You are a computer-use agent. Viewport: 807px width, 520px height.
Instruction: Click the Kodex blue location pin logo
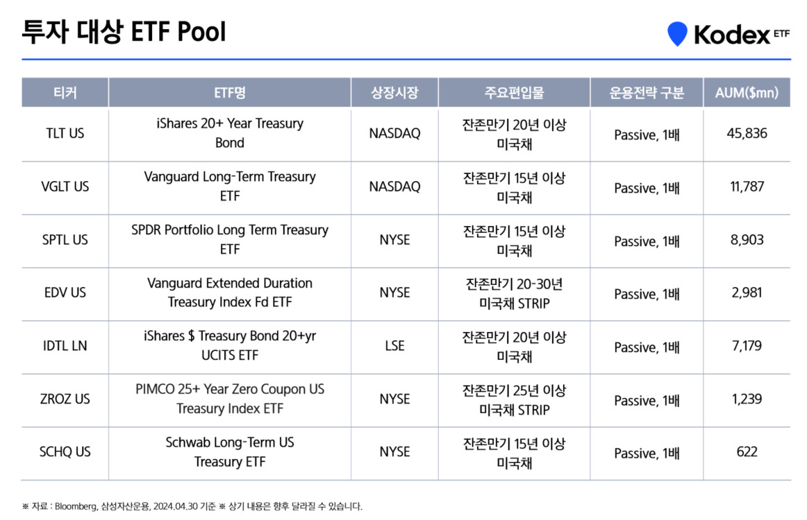click(677, 33)
